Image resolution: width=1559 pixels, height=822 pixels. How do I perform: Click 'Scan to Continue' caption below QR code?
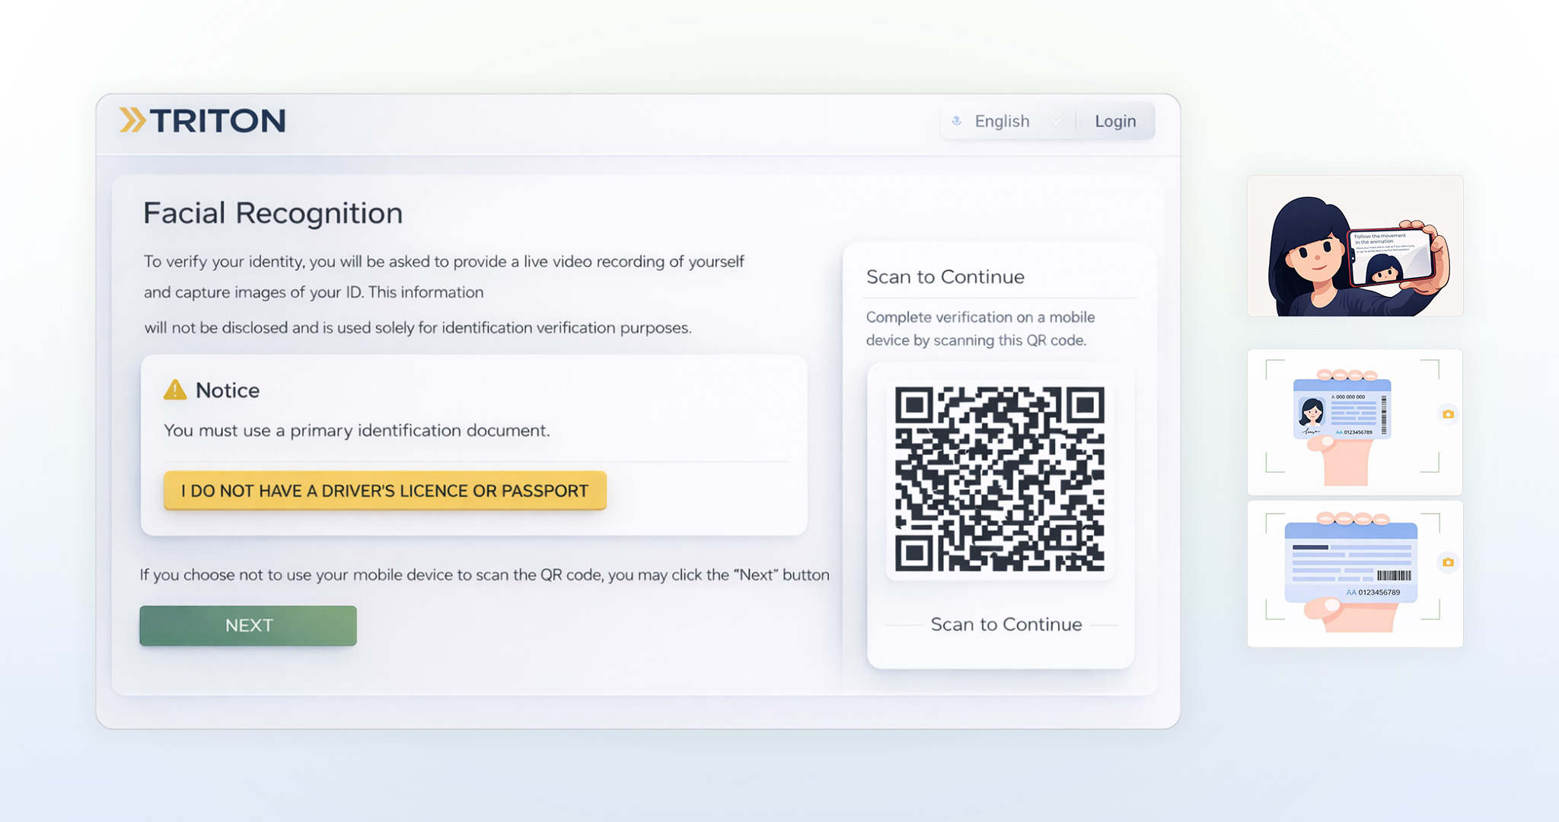(x=1006, y=624)
